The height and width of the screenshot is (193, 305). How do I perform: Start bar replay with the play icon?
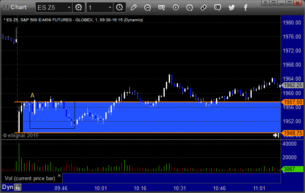point(176,8)
